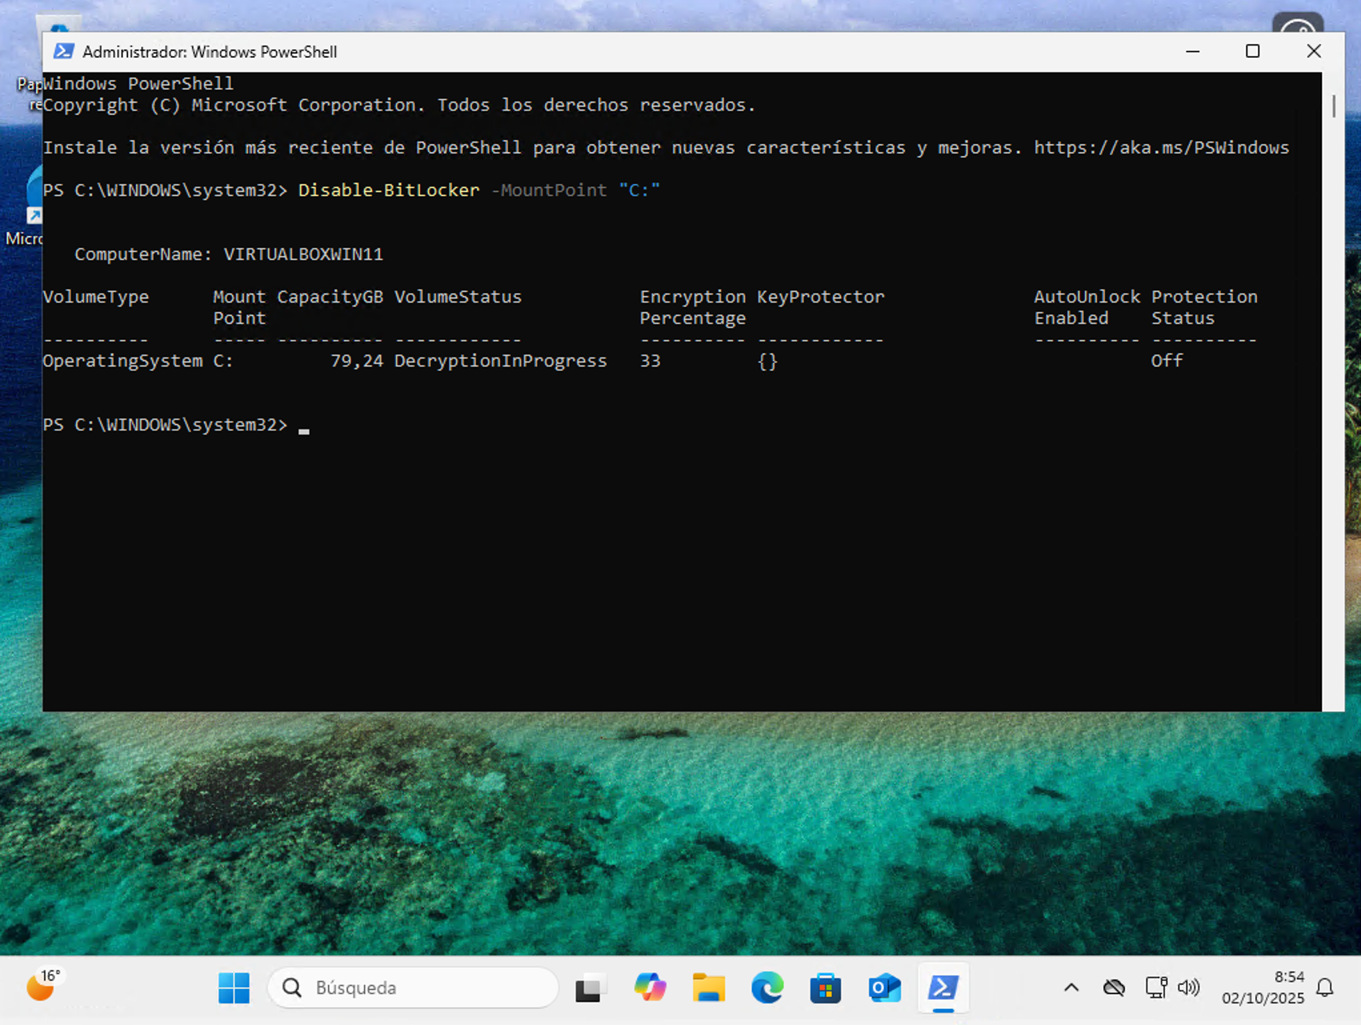Click the AutoUnlock Enabled column header
This screenshot has width=1361, height=1025.
tap(1087, 307)
